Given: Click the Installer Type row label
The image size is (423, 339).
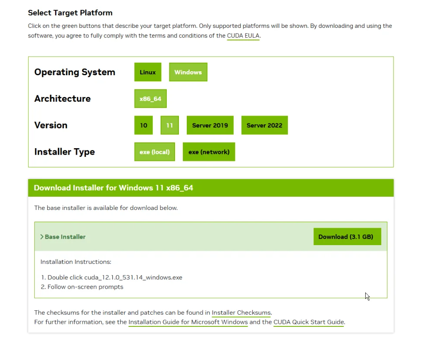Looking at the screenshot, I should pyautogui.click(x=64, y=152).
